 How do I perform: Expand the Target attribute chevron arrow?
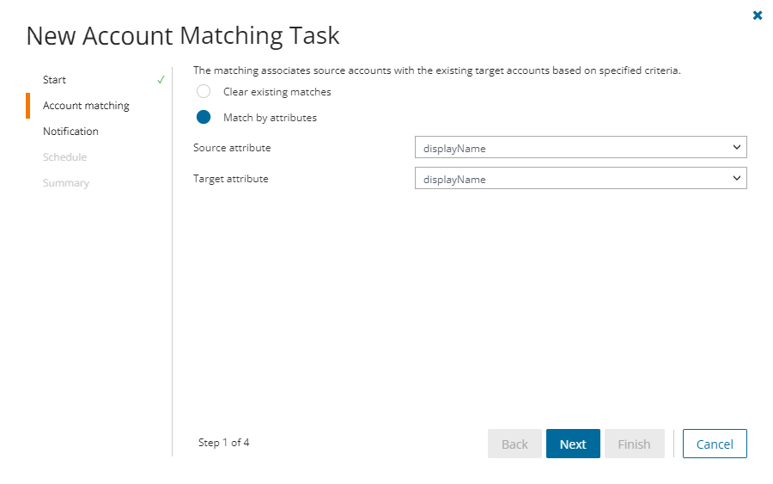click(x=736, y=178)
